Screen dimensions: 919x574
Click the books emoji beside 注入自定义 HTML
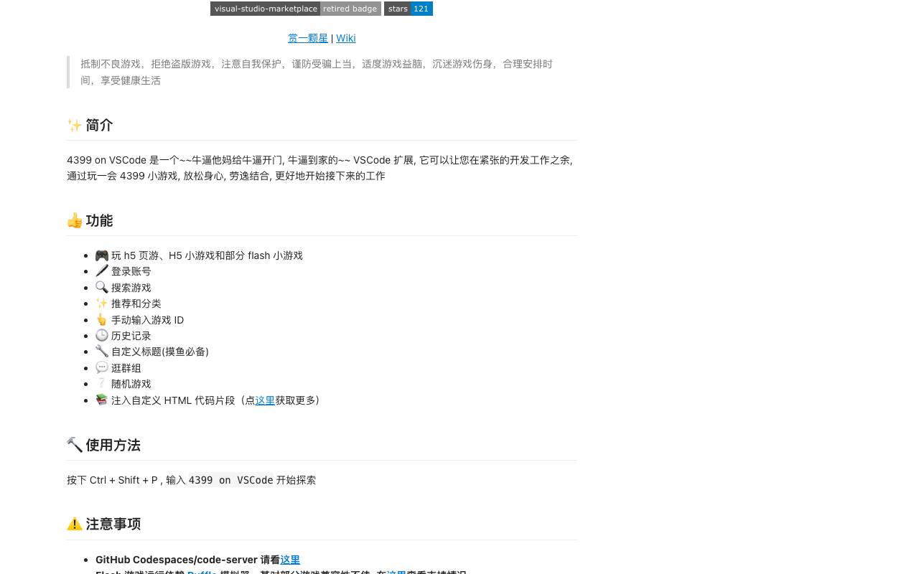[x=102, y=400]
